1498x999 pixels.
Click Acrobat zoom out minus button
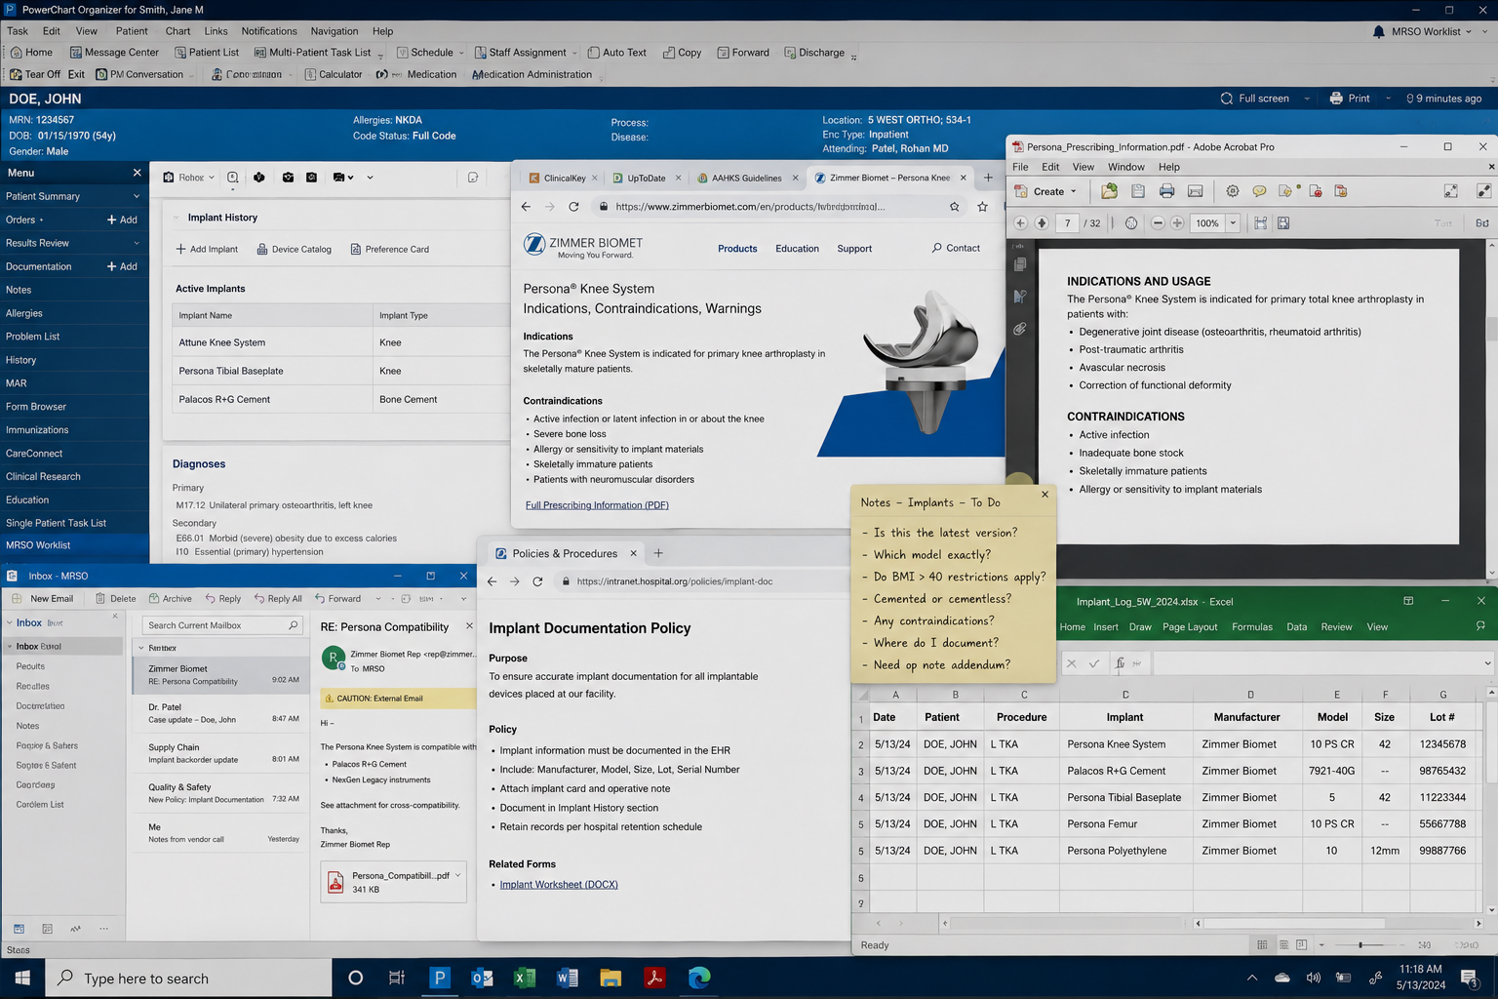[x=1158, y=223]
